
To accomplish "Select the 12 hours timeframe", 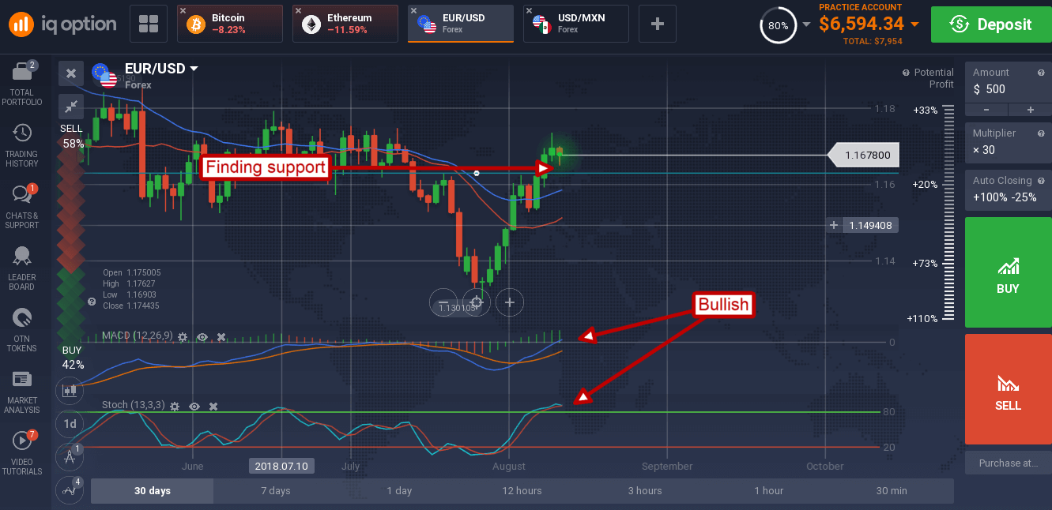I will pyautogui.click(x=522, y=490).
